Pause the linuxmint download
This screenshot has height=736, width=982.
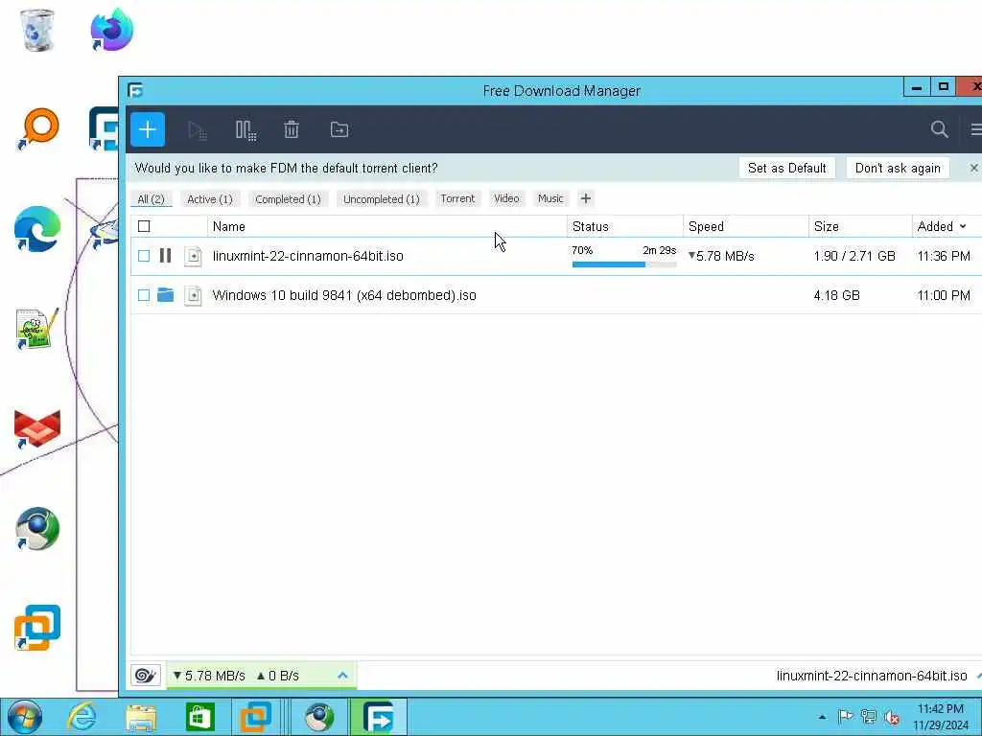click(165, 255)
